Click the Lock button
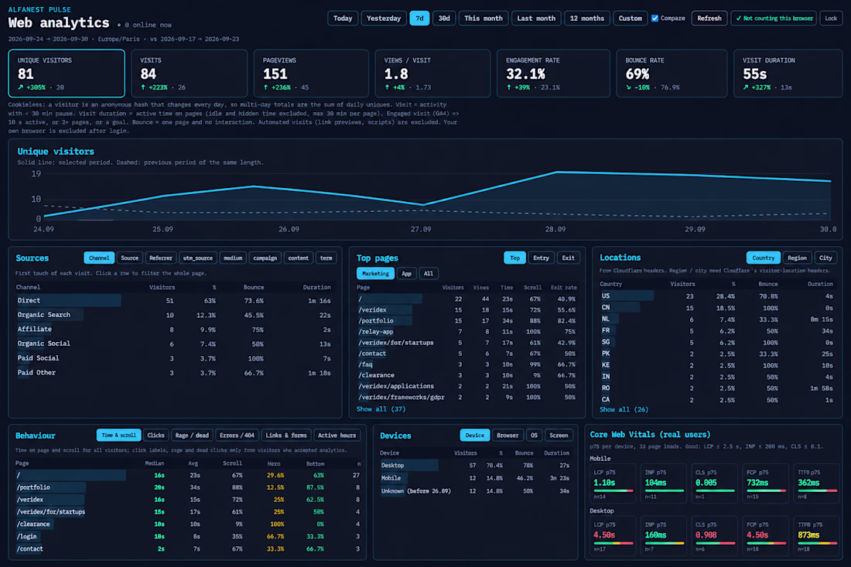The image size is (851, 567). coord(831,19)
